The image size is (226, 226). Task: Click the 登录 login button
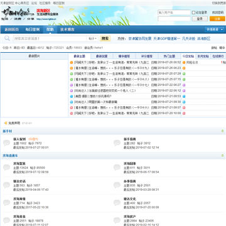click(x=200, y=19)
